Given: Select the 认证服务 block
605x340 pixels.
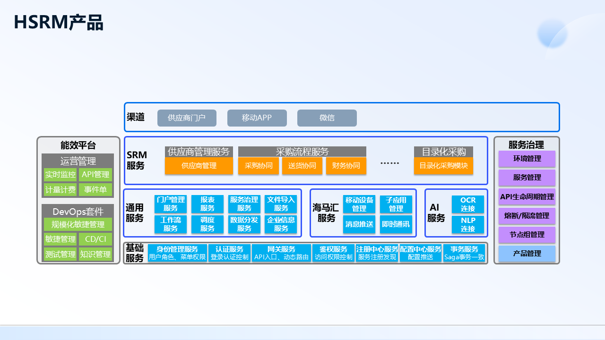Looking at the screenshot, I should click(230, 253).
